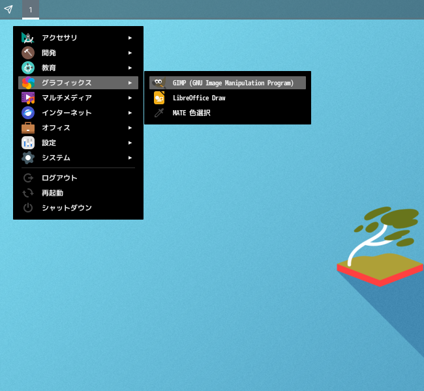
Task: Switch to workspace 1 in top panel
Action: [x=30, y=10]
